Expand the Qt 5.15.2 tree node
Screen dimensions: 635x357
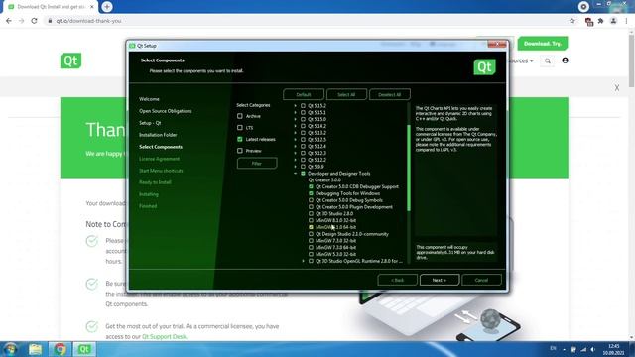point(296,106)
